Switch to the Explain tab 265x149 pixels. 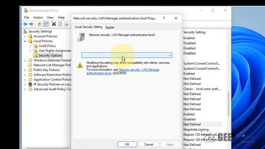(x=110, y=27)
